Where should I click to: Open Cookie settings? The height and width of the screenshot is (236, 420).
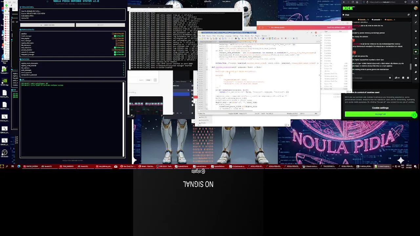pyautogui.click(x=380, y=108)
